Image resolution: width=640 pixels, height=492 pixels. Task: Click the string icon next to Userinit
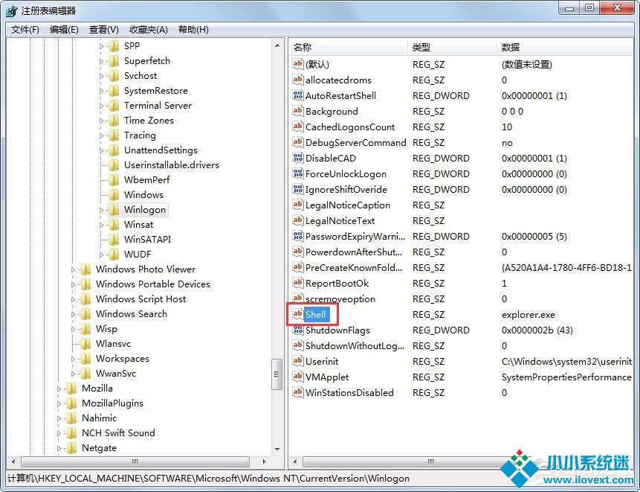[298, 361]
